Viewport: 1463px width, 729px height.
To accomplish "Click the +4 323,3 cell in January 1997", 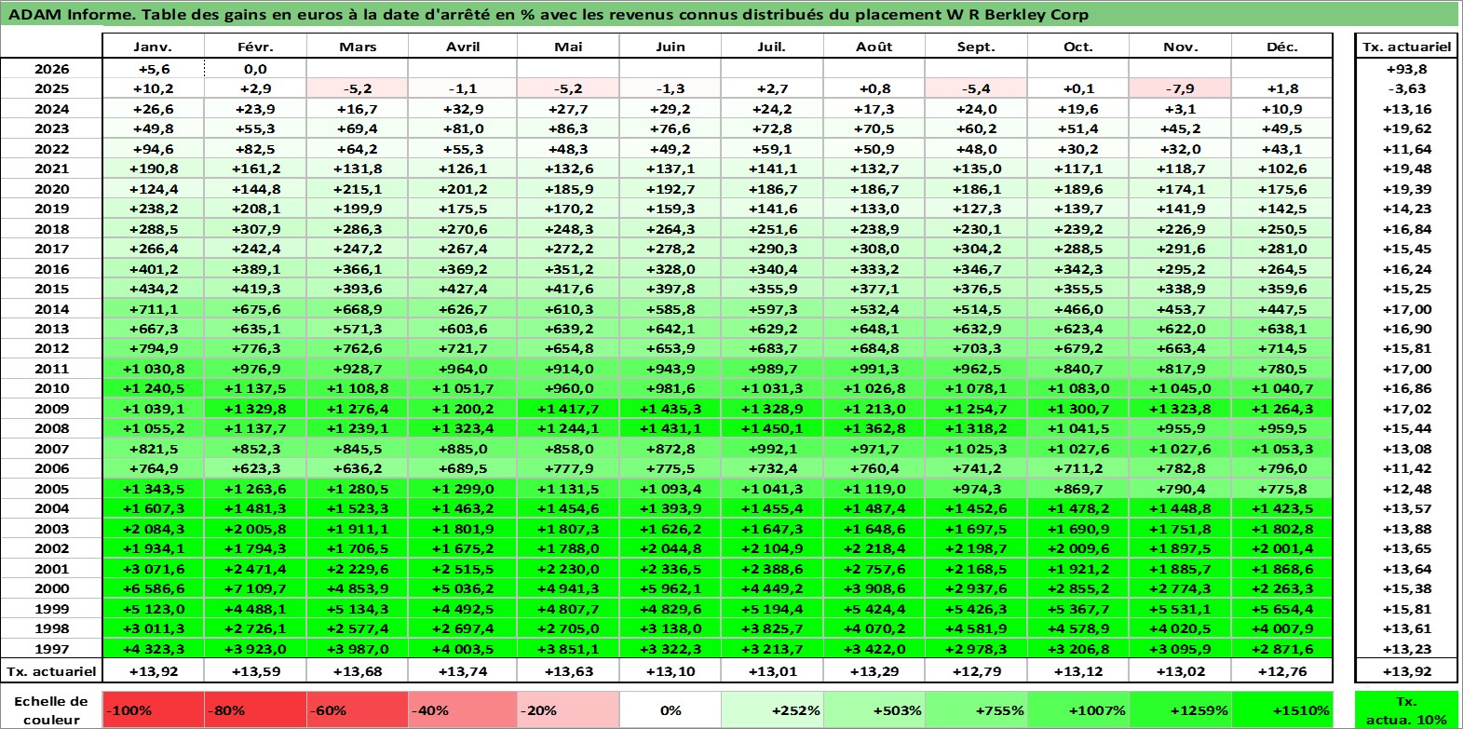I will click(153, 649).
